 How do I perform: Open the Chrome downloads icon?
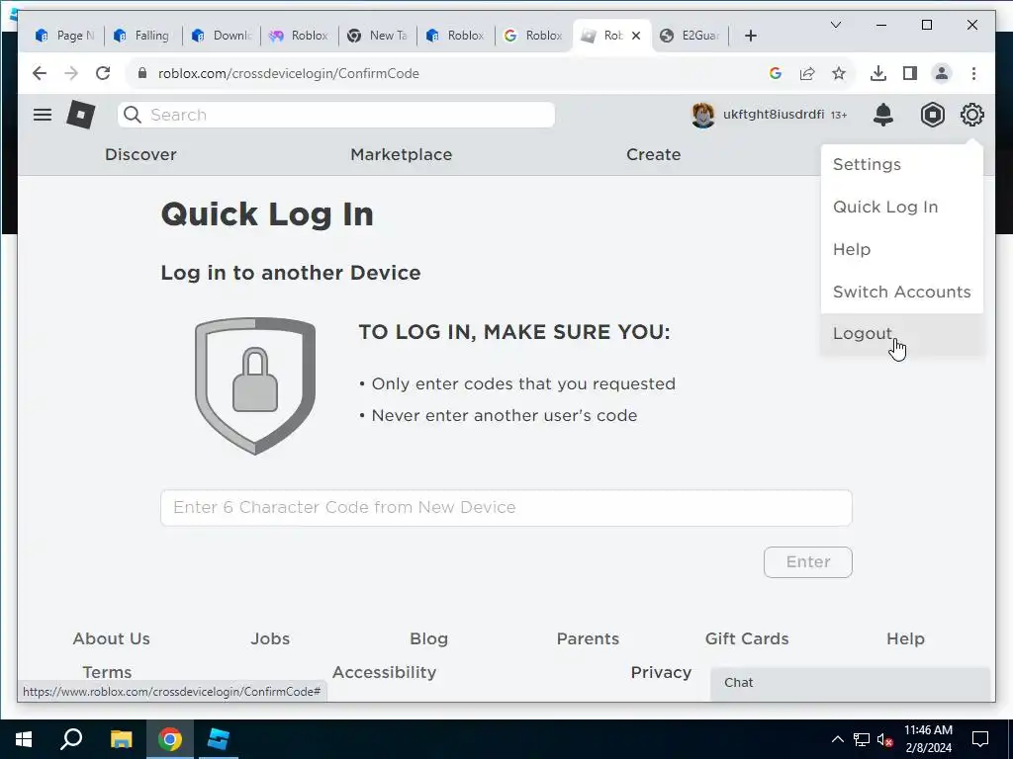(x=878, y=73)
